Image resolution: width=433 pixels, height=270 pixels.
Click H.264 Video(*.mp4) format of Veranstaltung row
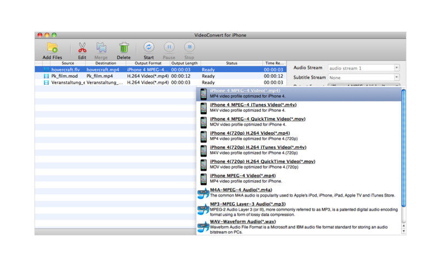point(148,83)
